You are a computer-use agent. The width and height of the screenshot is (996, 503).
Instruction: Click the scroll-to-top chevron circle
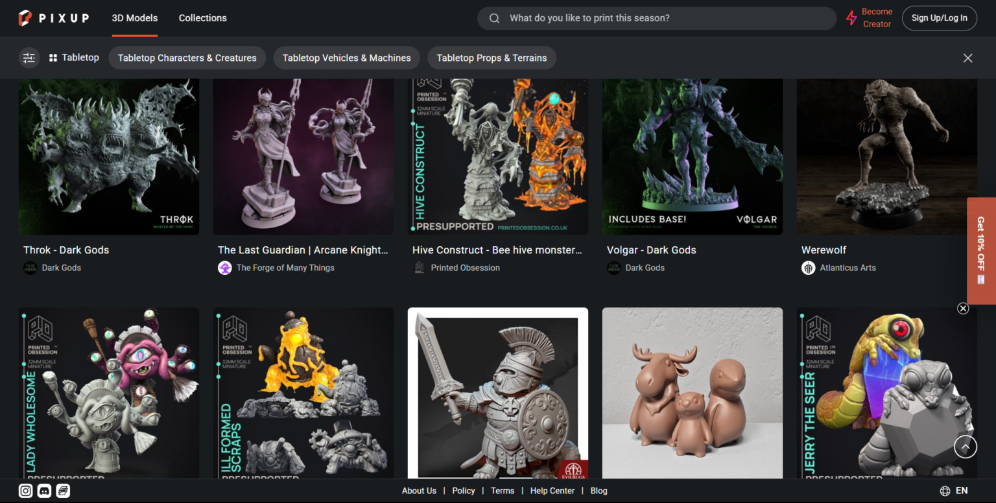click(965, 447)
